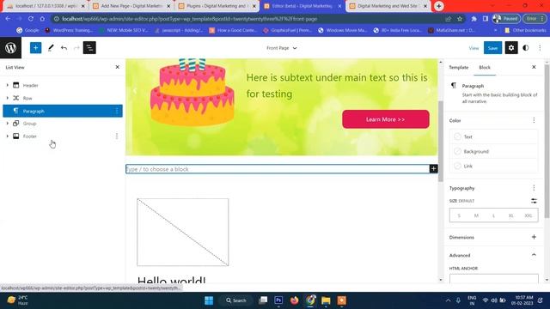Click the browser Reload button
Image resolution: width=550 pixels, height=309 pixels.
pos(31,19)
